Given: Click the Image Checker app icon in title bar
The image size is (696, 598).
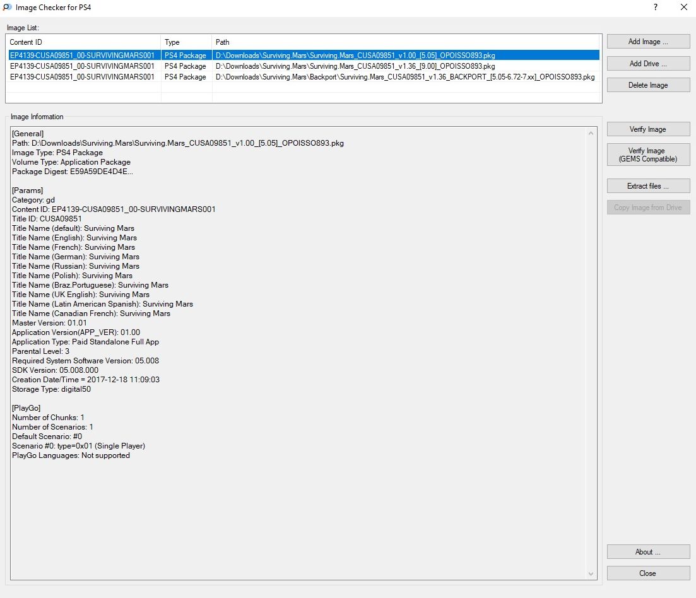Looking at the screenshot, I should [x=7, y=7].
